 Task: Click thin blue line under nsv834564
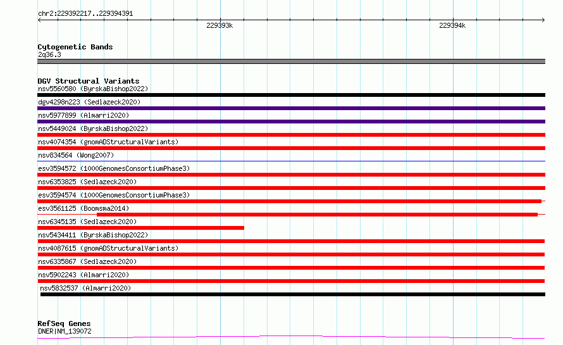click(x=291, y=161)
